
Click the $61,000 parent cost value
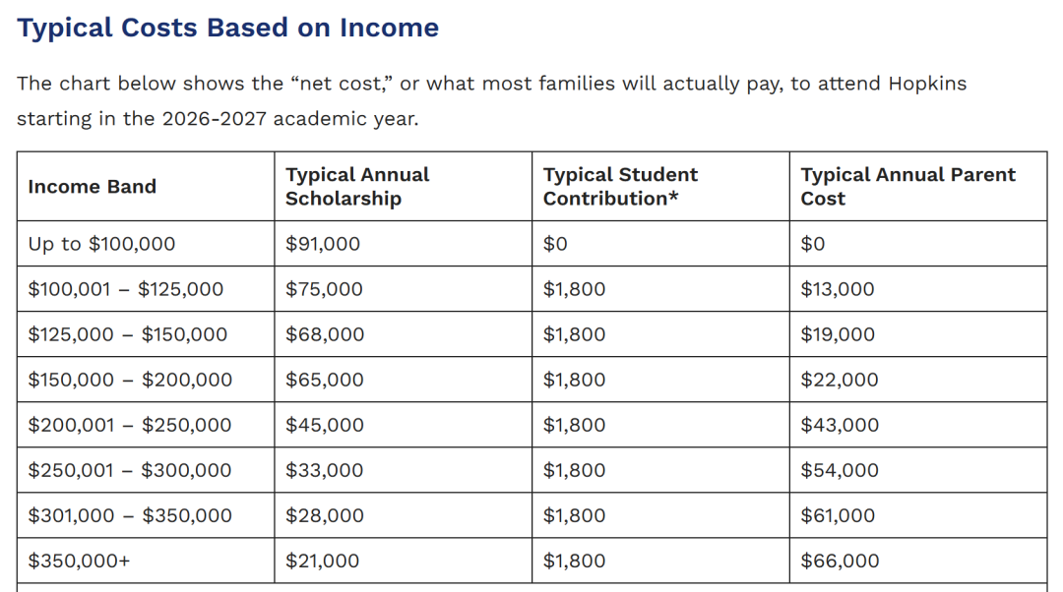838,515
